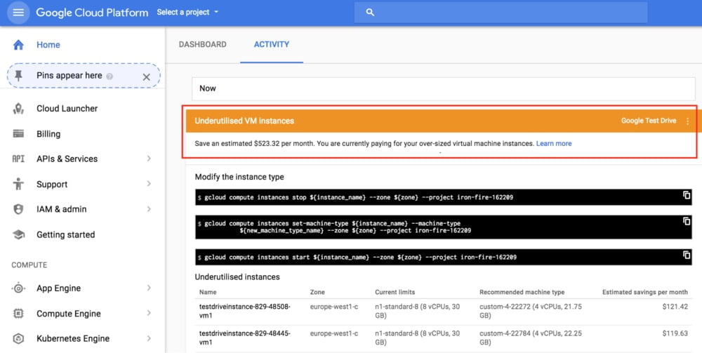Click into the search input field
Viewport: 702px width, 353px height.
point(501,13)
